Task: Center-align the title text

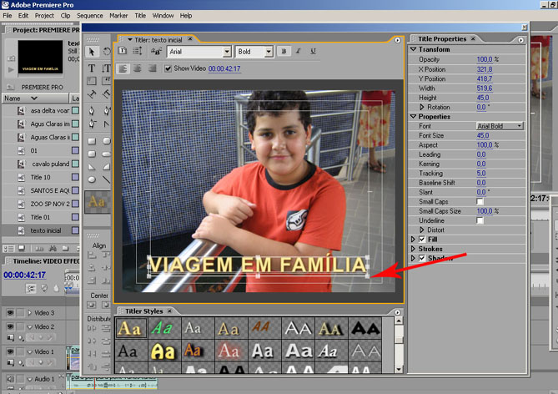Action: 138,68
